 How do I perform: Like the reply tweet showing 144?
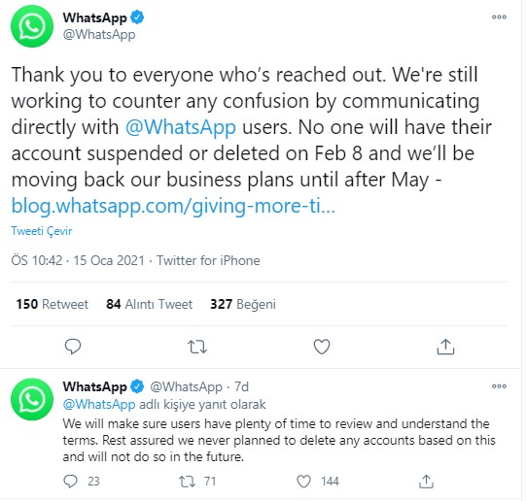click(304, 482)
